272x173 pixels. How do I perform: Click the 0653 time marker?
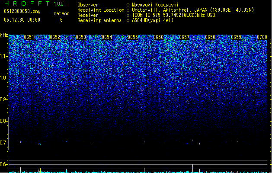(x=81, y=37)
